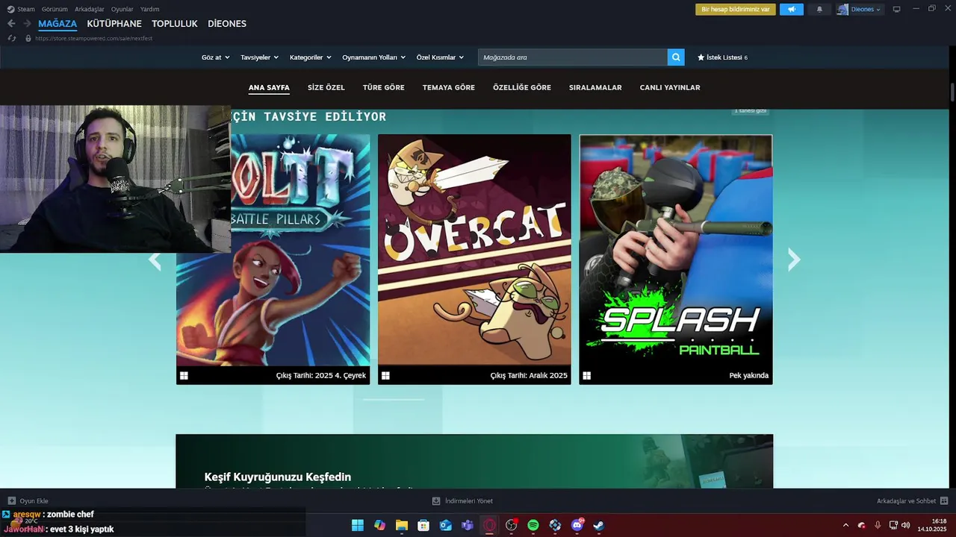Select the TEMAYA GÖRE tab

click(x=449, y=87)
